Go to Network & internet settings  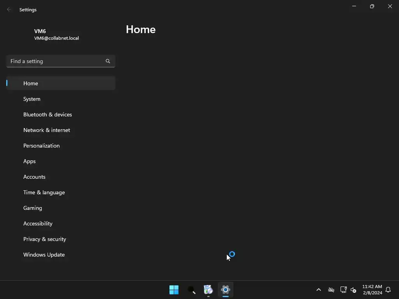pos(60,130)
